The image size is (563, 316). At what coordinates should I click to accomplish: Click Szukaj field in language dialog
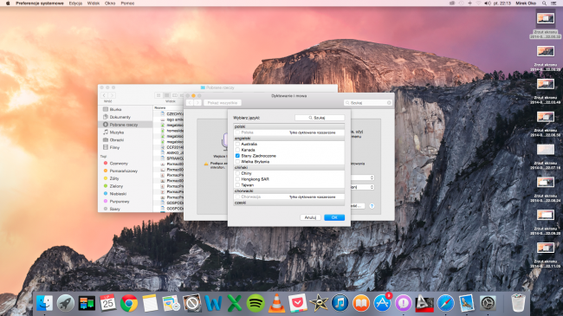pyautogui.click(x=320, y=118)
